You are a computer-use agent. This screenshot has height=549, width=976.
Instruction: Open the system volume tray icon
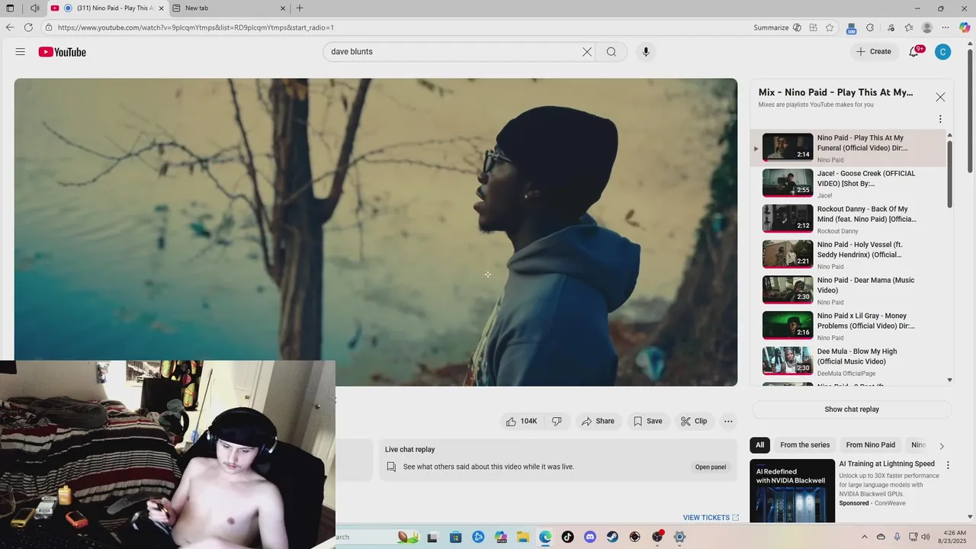pos(926,537)
